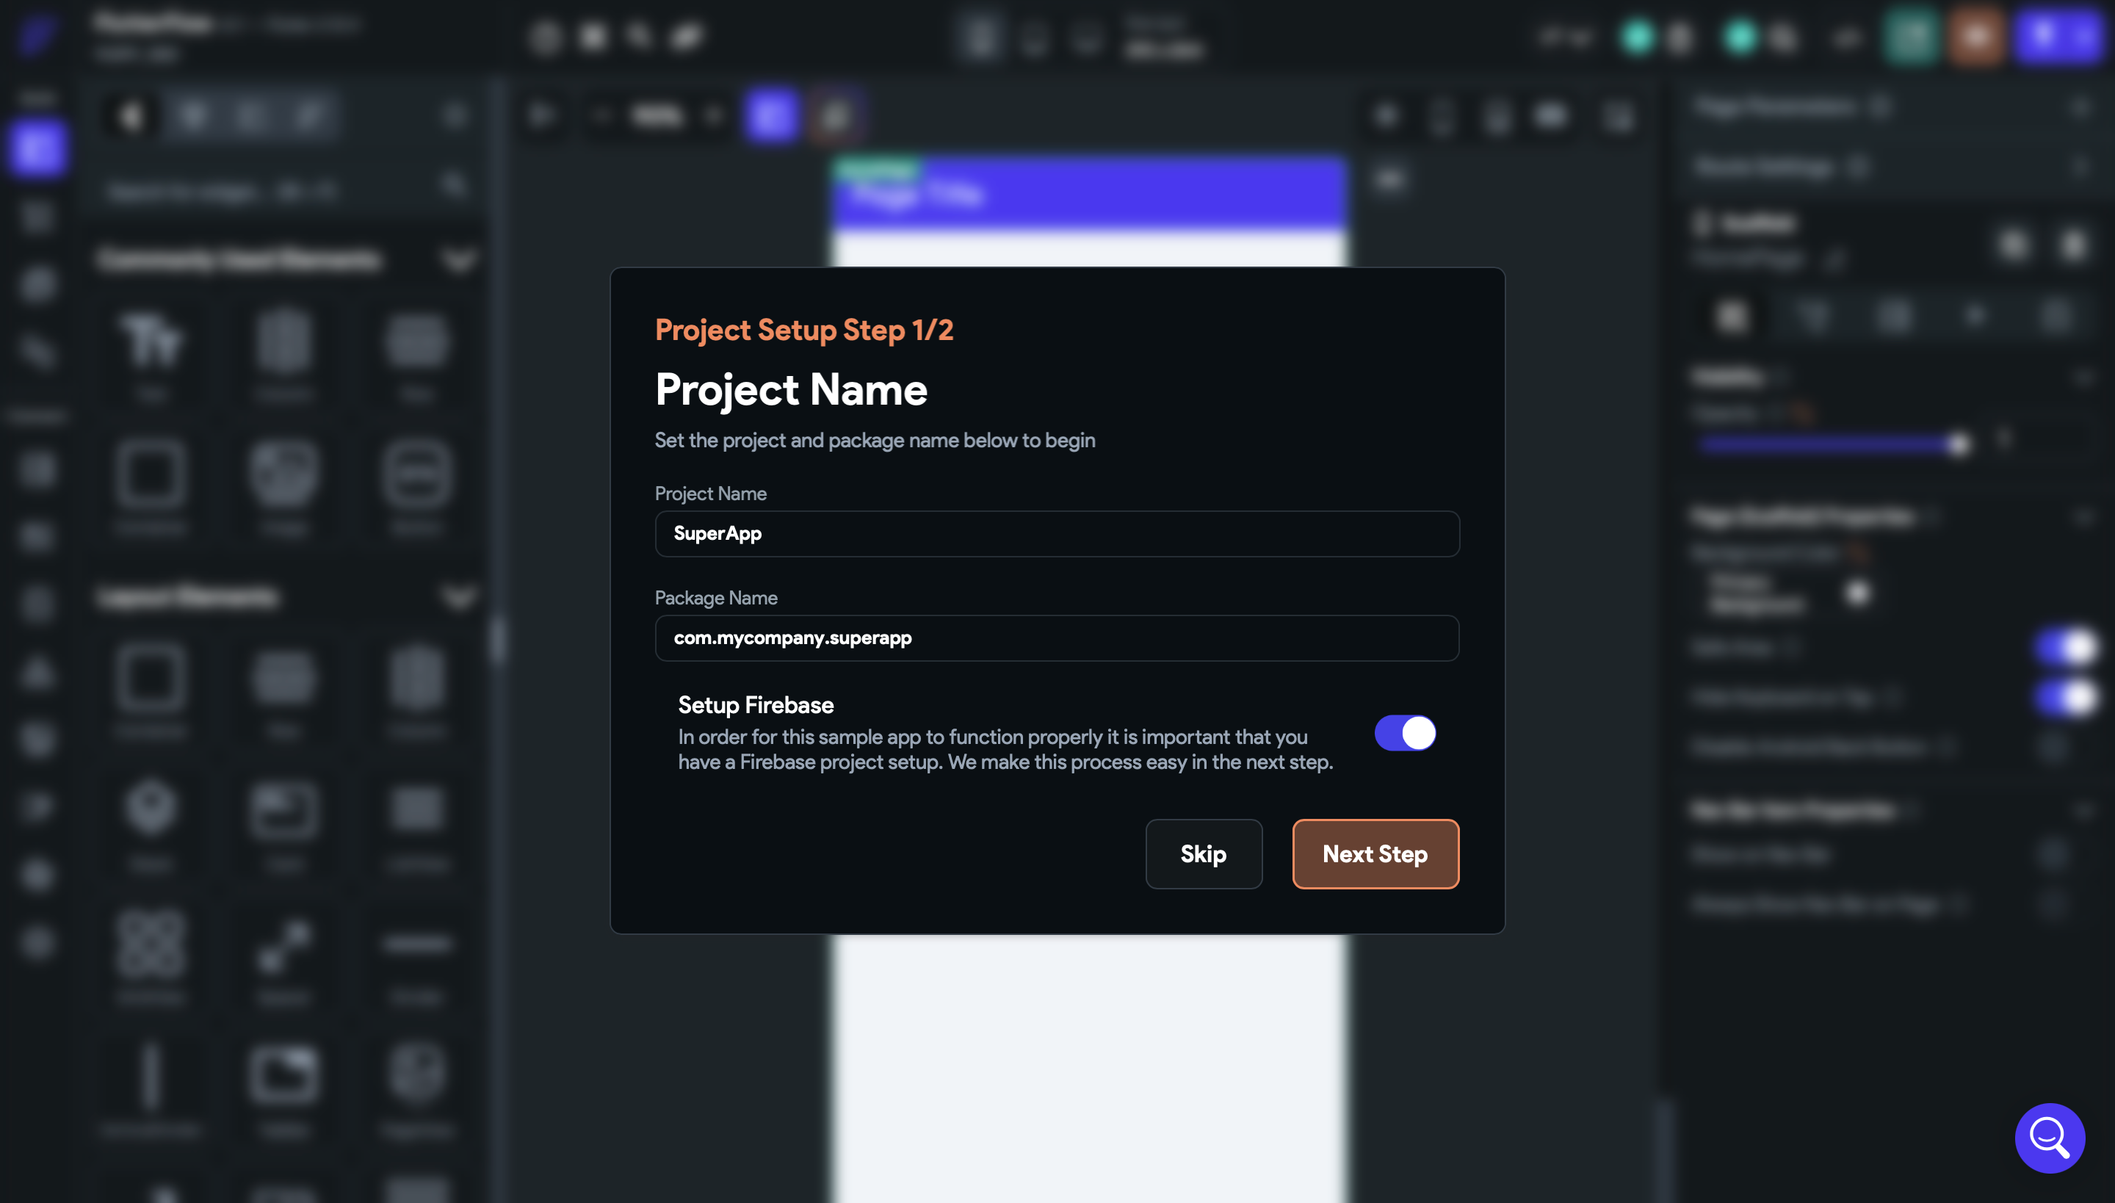Disable the Setup Firebase toggle
2115x1203 pixels.
pos(1404,733)
